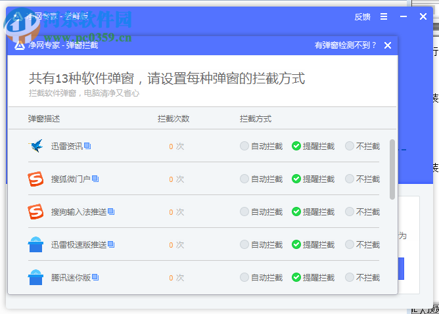
Task: Click the Sogou icon beside 搜狗输入法推送
Action: [35, 212]
